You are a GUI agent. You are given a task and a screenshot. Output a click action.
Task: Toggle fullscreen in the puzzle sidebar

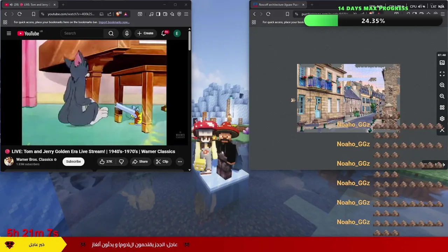[x=442, y=74]
